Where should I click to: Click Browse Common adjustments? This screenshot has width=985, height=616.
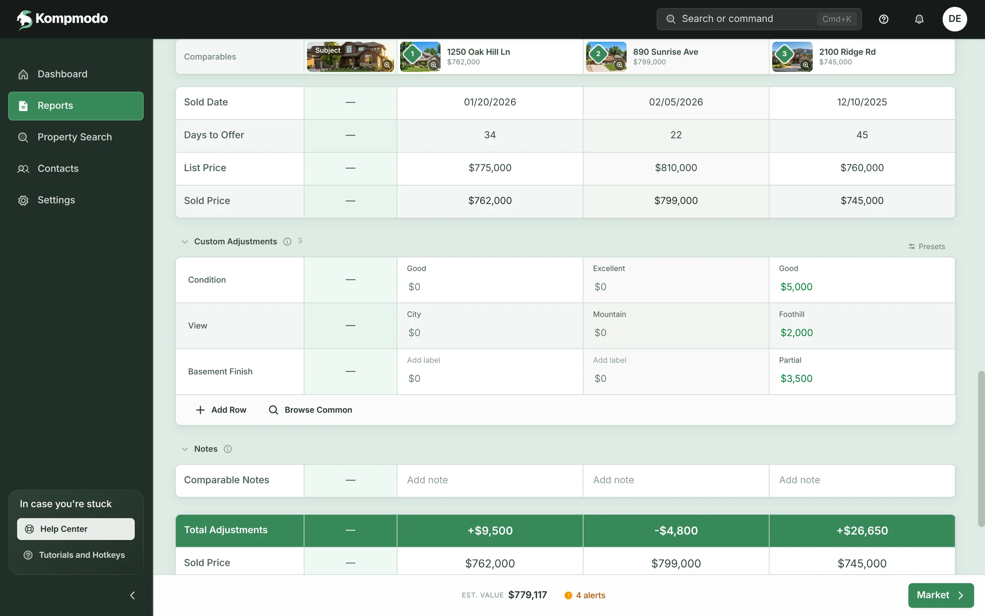(310, 410)
